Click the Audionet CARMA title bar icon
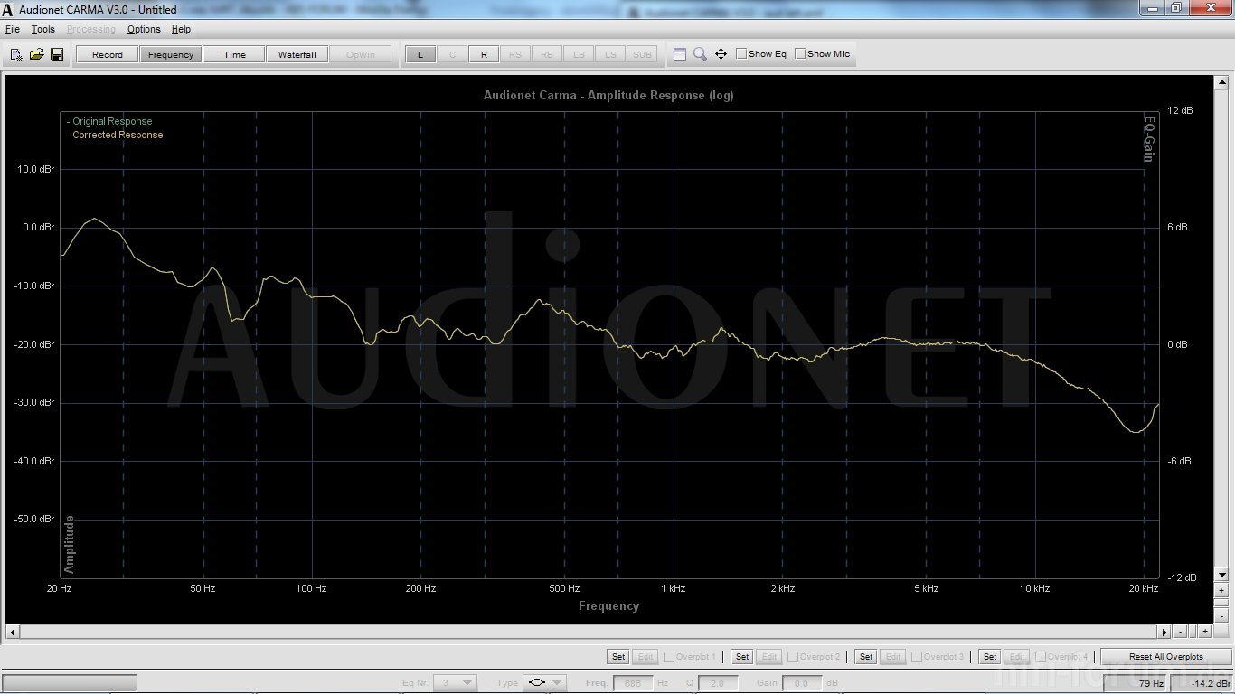Image resolution: width=1235 pixels, height=694 pixels. click(8, 9)
